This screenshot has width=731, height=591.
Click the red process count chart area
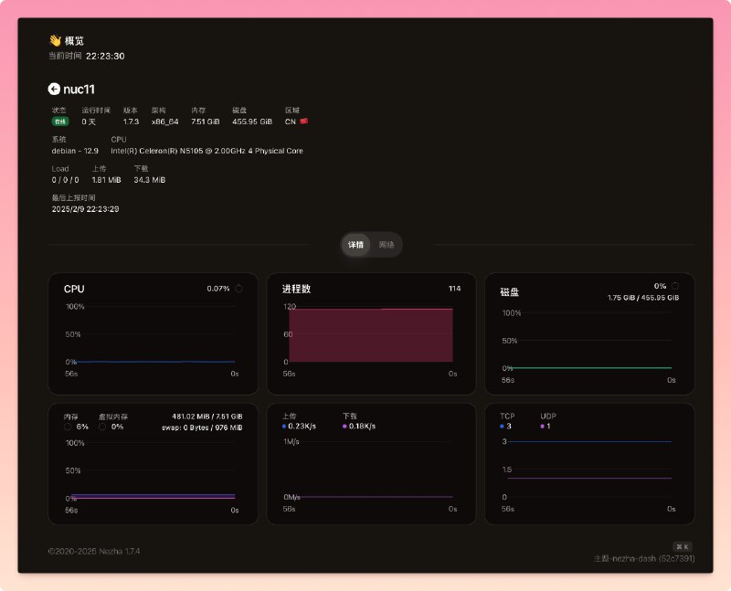[x=370, y=334]
